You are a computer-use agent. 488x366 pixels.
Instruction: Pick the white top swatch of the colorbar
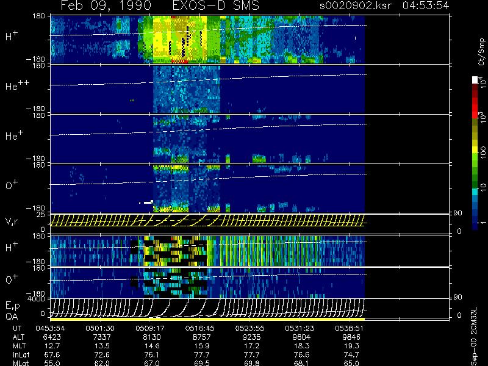[475, 80]
